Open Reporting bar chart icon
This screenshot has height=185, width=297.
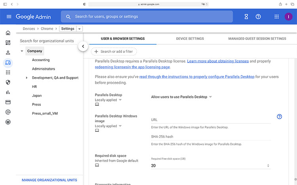pos(8,92)
